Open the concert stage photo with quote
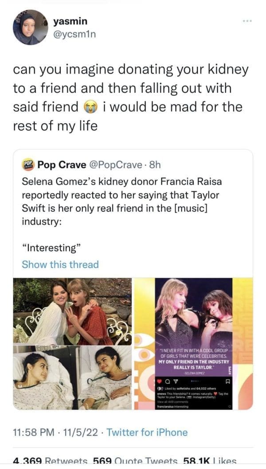This screenshot has height=469, width=266. tap(193, 343)
